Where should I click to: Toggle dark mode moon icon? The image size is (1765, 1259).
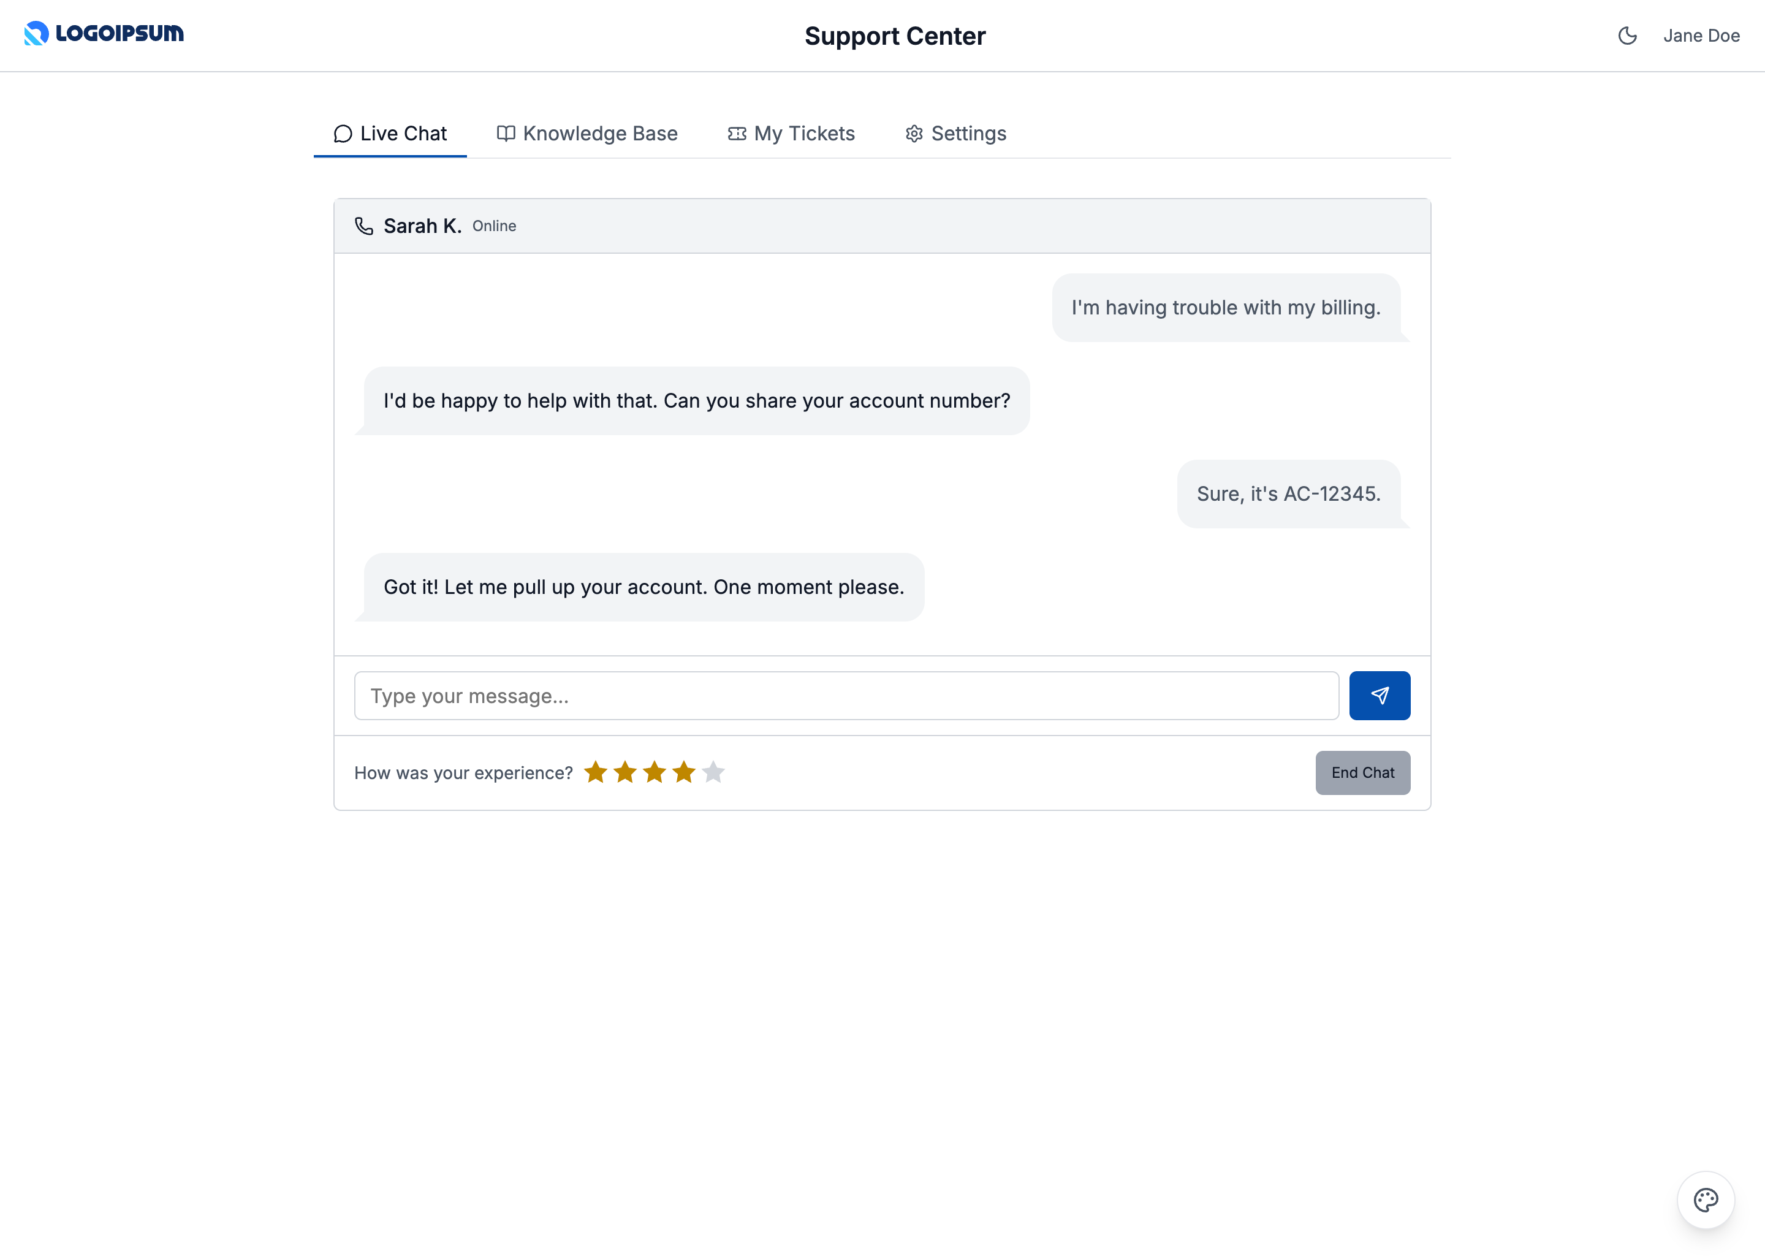pyautogui.click(x=1627, y=36)
